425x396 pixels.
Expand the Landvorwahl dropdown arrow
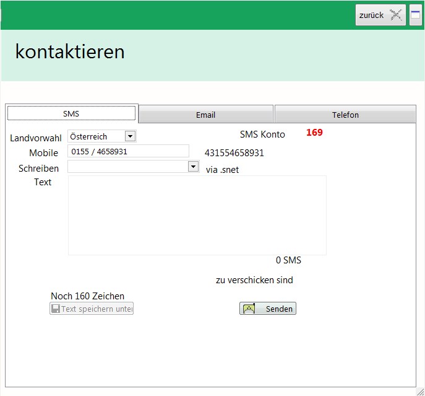pyautogui.click(x=130, y=136)
